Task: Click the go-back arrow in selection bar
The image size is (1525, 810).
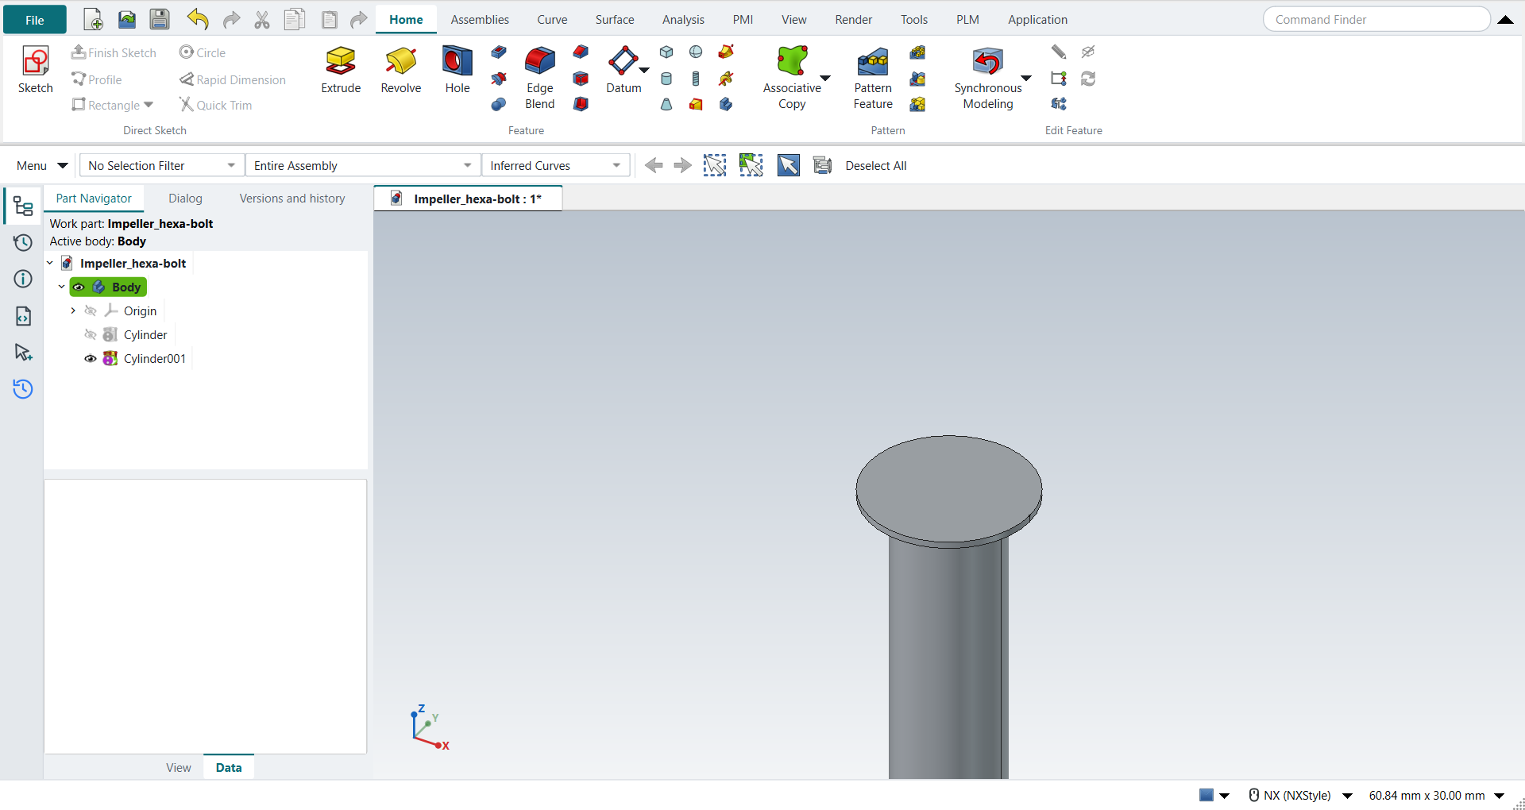Action: (x=654, y=165)
